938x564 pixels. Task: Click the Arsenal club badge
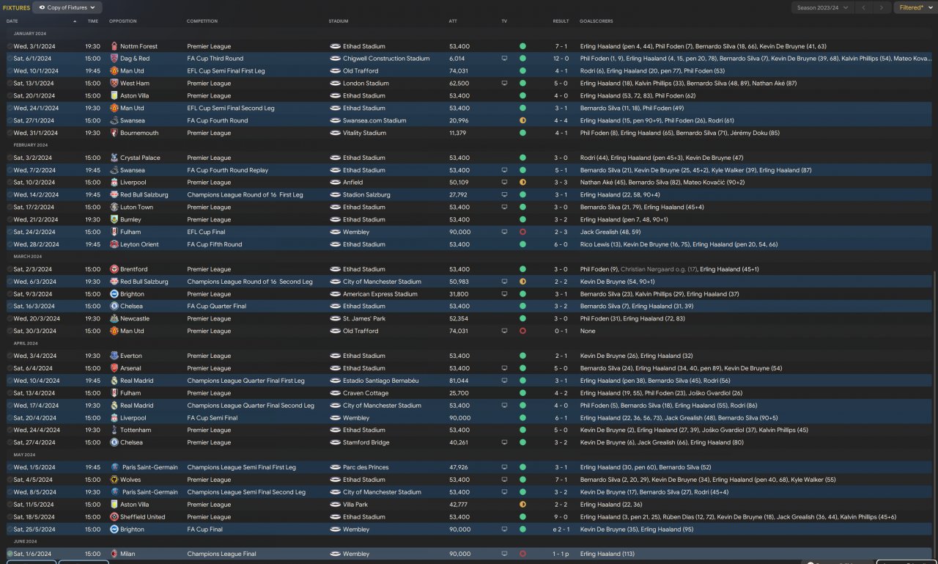(x=114, y=368)
